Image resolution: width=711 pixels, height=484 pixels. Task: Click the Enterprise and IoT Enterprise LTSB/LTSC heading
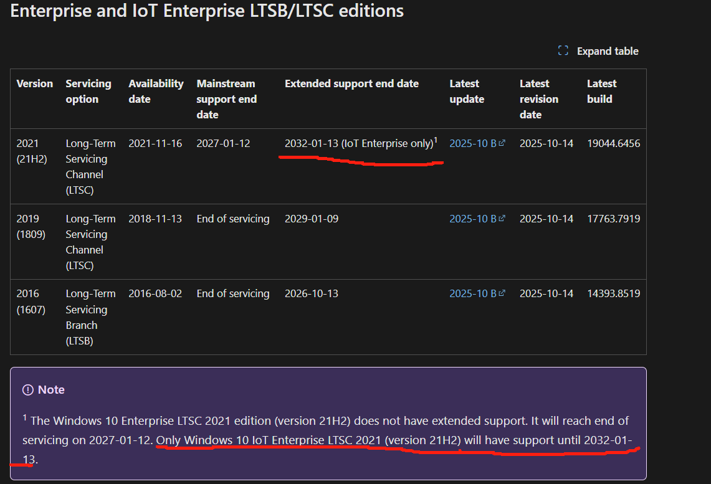(207, 11)
